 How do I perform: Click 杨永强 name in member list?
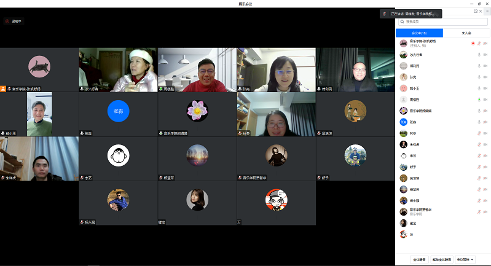click(x=414, y=201)
